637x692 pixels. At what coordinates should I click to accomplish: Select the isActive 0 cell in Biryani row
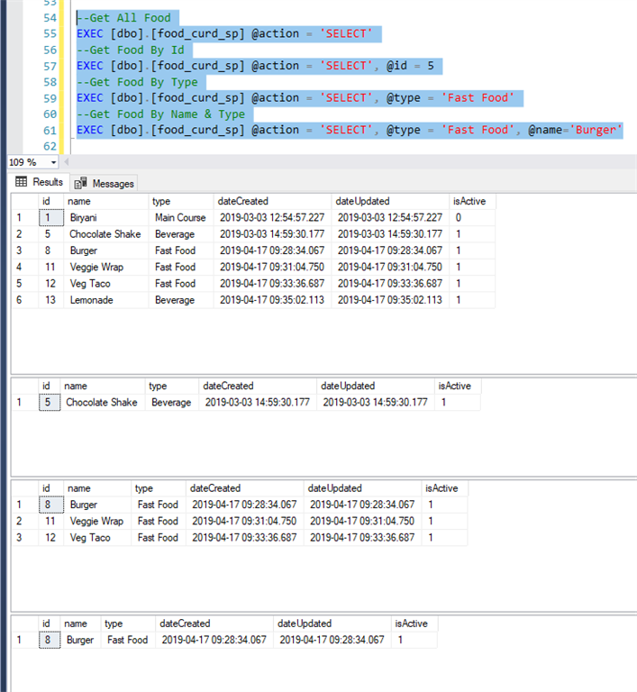(472, 217)
